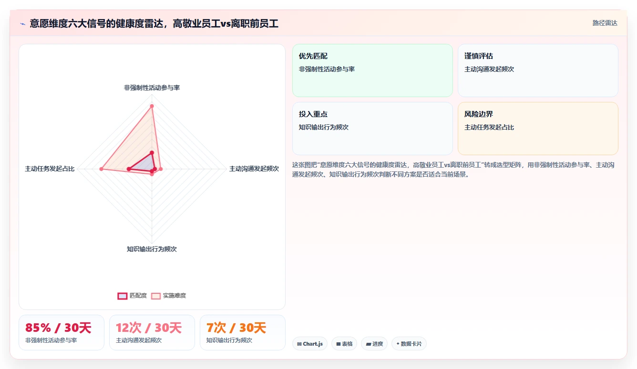Image resolution: width=637 pixels, height=369 pixels.
Task: Toggle the 实施难度 legend item
Action: [168, 296]
